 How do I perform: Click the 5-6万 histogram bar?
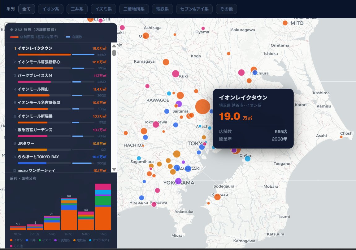tap(86, 221)
